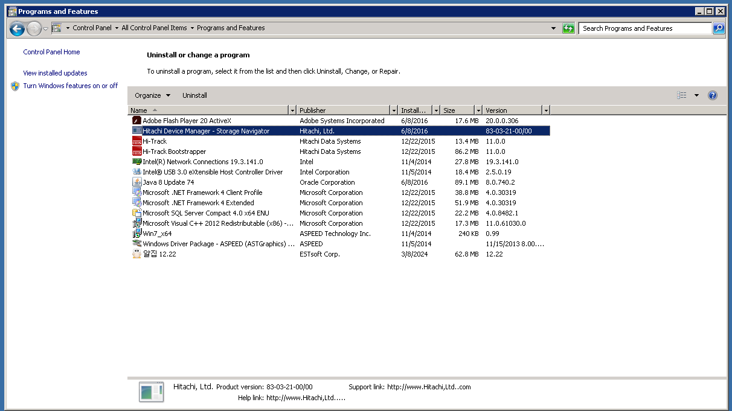Image resolution: width=732 pixels, height=411 pixels.
Task: Click the 알집 12.22 program icon
Action: click(136, 254)
